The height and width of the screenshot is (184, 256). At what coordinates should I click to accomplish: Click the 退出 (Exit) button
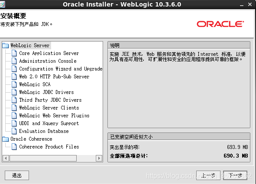click(x=17, y=175)
